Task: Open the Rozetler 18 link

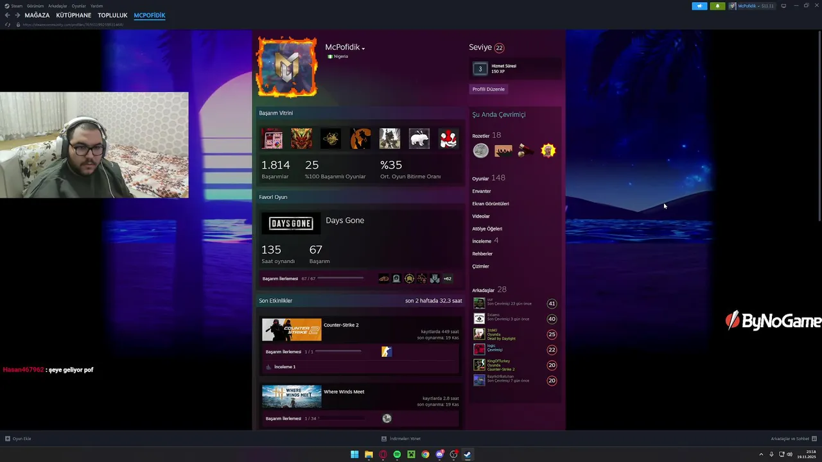Action: 487,135
